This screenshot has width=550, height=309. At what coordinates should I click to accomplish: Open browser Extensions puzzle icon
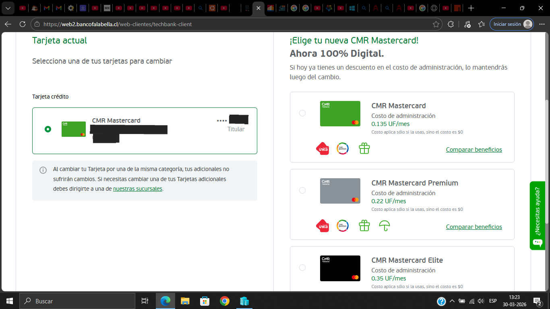point(451,24)
